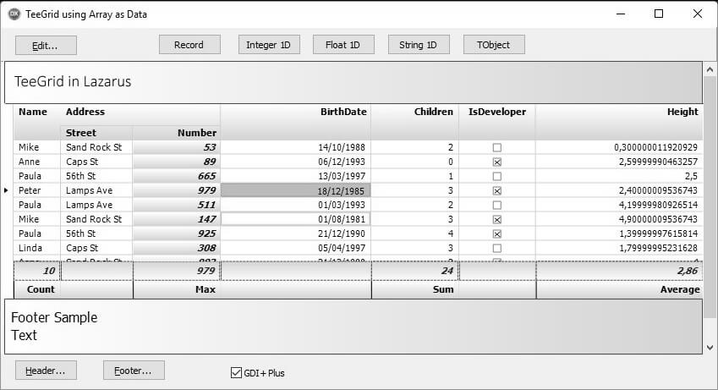718x390 pixels.
Task: Click Lamps Ave street in Peter row
Action: coord(96,190)
